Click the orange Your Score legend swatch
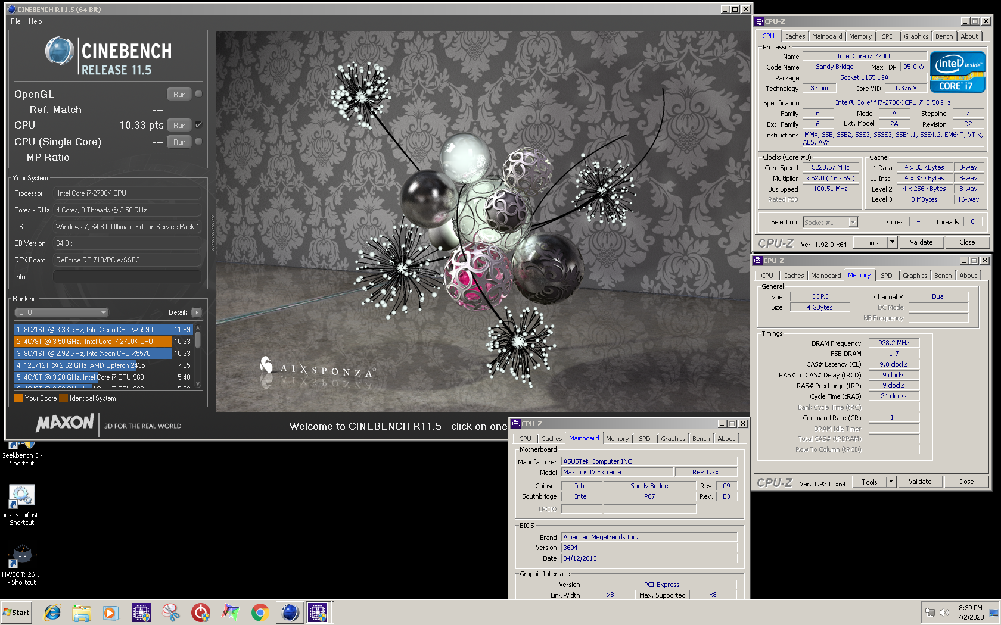The height and width of the screenshot is (625, 1001). (x=18, y=398)
